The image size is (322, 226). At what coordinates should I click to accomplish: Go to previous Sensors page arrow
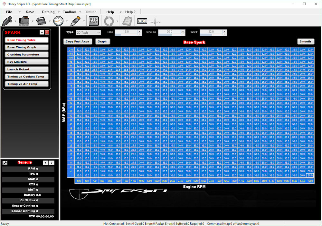pyautogui.click(x=46, y=163)
